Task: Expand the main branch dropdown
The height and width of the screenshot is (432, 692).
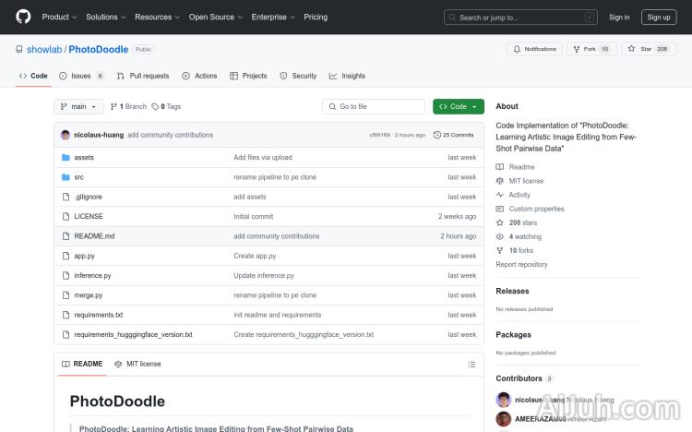Action: [x=78, y=107]
